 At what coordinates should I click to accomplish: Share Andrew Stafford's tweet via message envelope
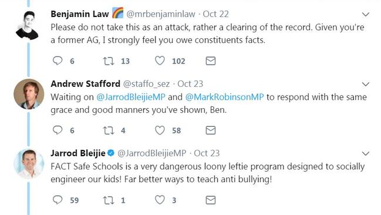210,130
